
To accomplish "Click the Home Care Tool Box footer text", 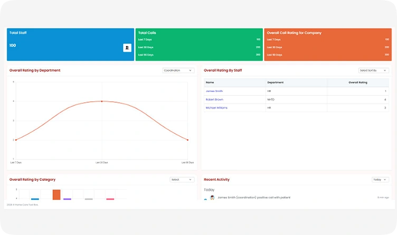I will point(23,205).
